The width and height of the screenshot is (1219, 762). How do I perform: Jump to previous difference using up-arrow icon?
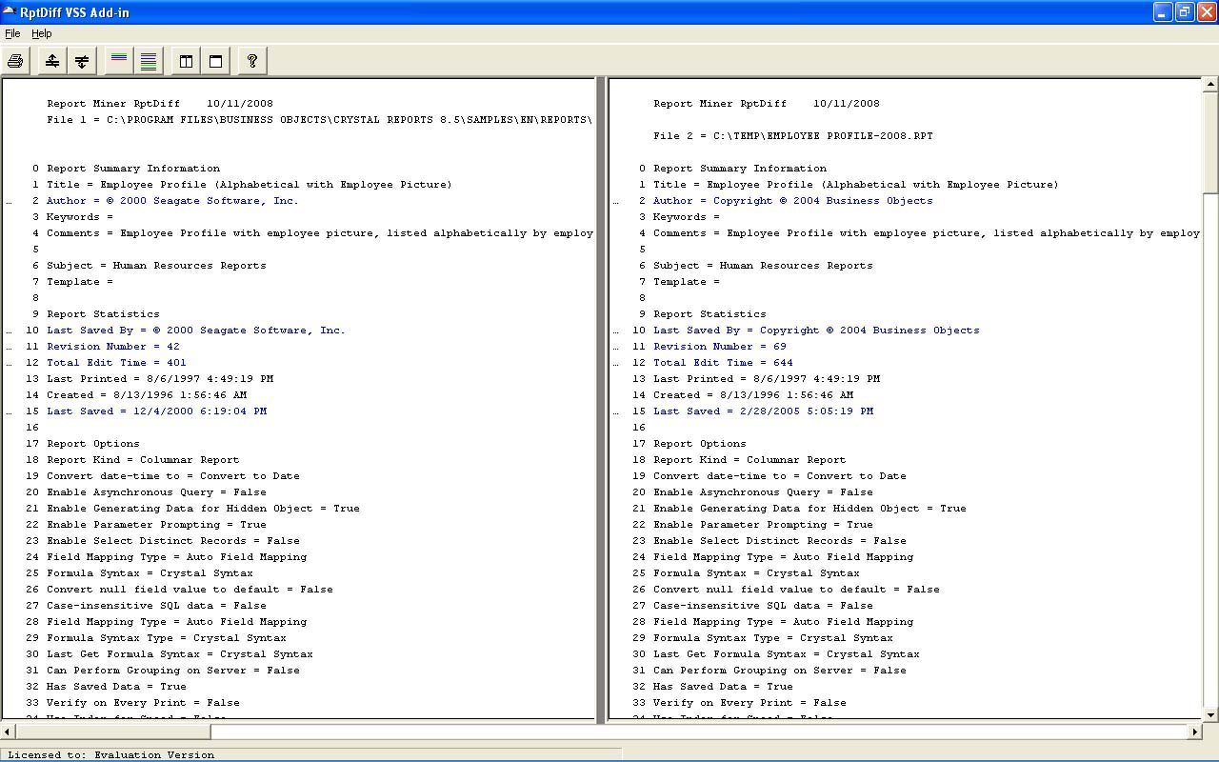pos(52,61)
